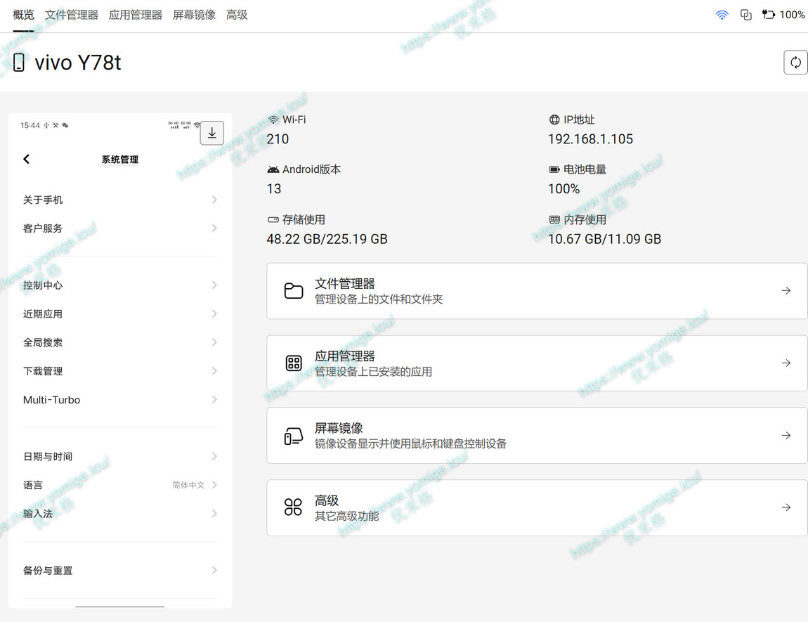Expand the 关于手机 row chevron

coord(214,200)
